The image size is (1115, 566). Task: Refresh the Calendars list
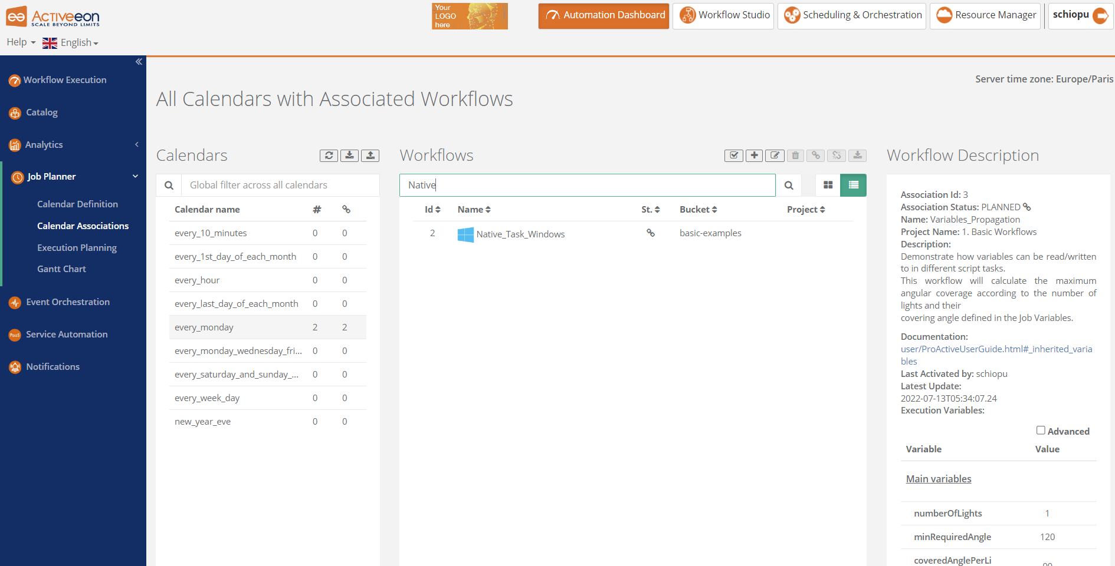point(329,155)
